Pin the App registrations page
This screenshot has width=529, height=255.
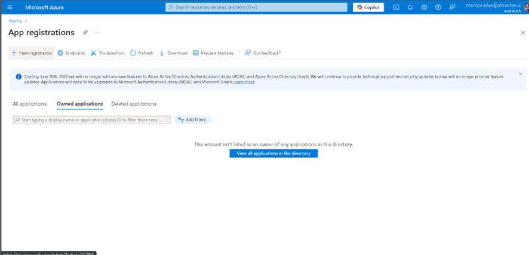point(85,32)
